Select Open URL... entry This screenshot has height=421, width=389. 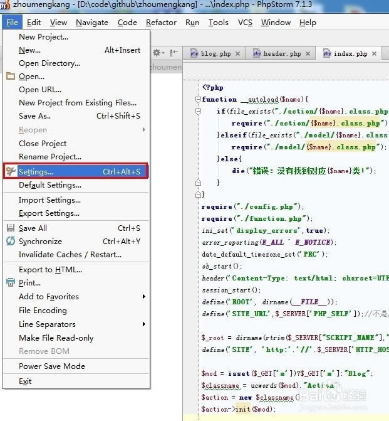(x=76, y=90)
